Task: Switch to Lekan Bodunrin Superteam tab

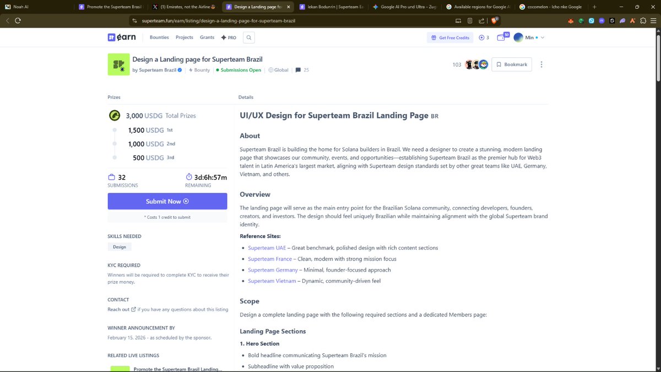Action: click(330, 7)
